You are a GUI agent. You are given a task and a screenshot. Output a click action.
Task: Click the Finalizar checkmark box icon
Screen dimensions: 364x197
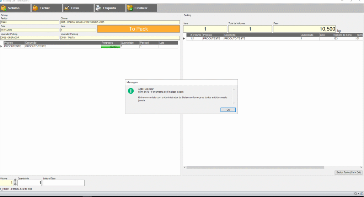click(130, 8)
